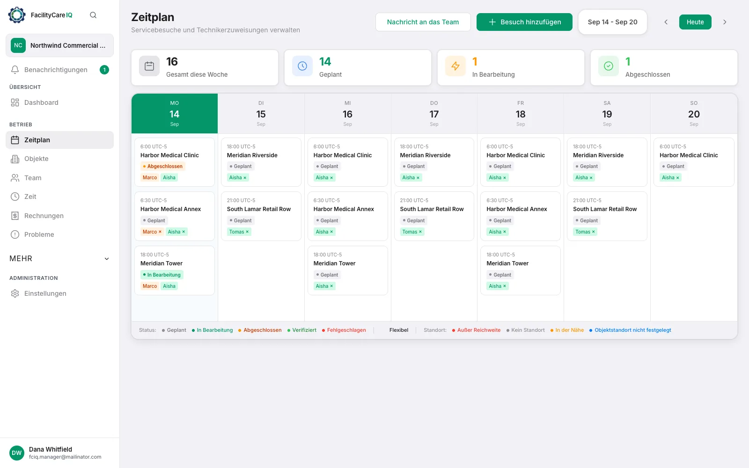The width and height of the screenshot is (749, 468).
Task: Open Benachrichtigungen bell item
Action: pyautogui.click(x=59, y=70)
